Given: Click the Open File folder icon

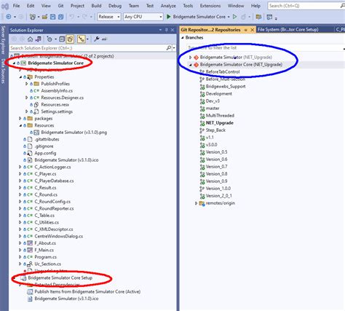Looking at the screenshot, I should [44, 17].
